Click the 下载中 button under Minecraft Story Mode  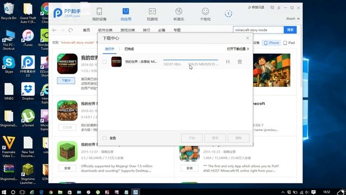point(66,81)
